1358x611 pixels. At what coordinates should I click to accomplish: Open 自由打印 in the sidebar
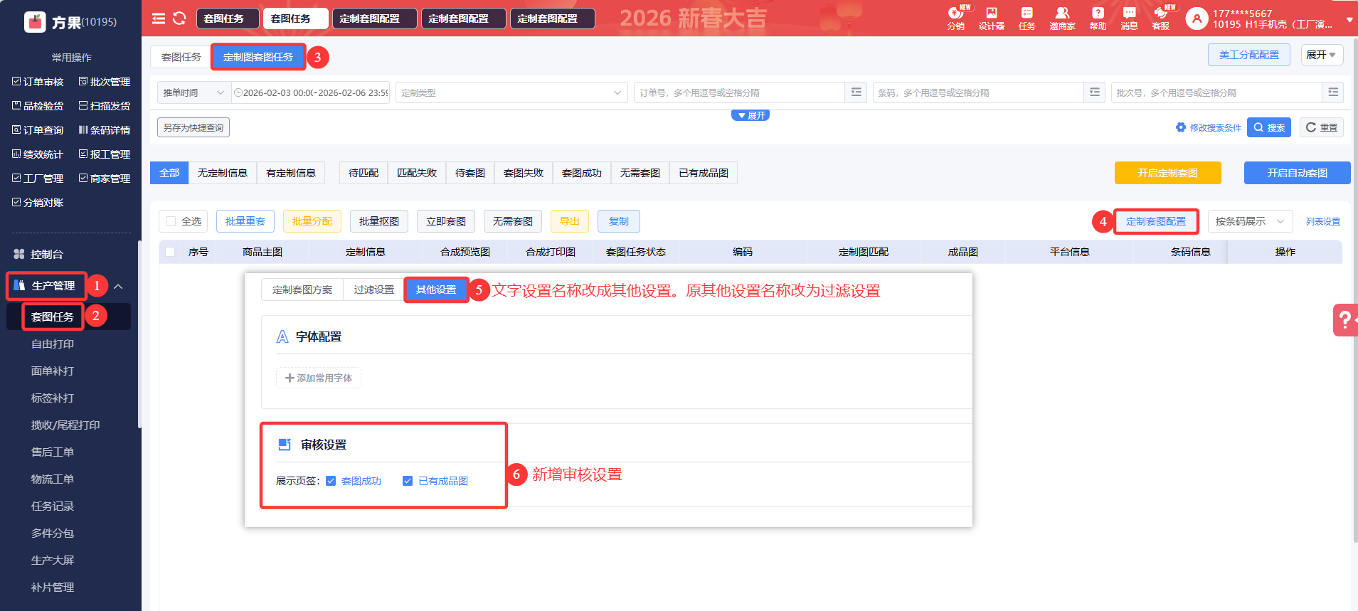pyautogui.click(x=53, y=344)
